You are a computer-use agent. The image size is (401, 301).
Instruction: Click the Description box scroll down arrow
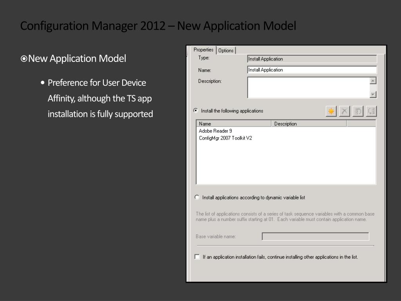coord(373,94)
